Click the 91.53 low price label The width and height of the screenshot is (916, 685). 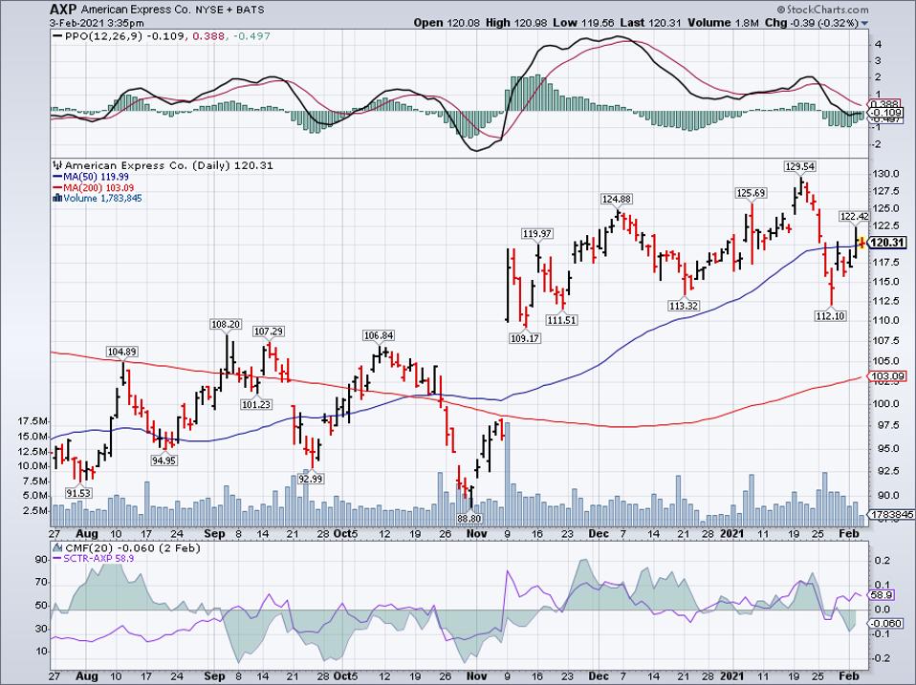point(77,494)
